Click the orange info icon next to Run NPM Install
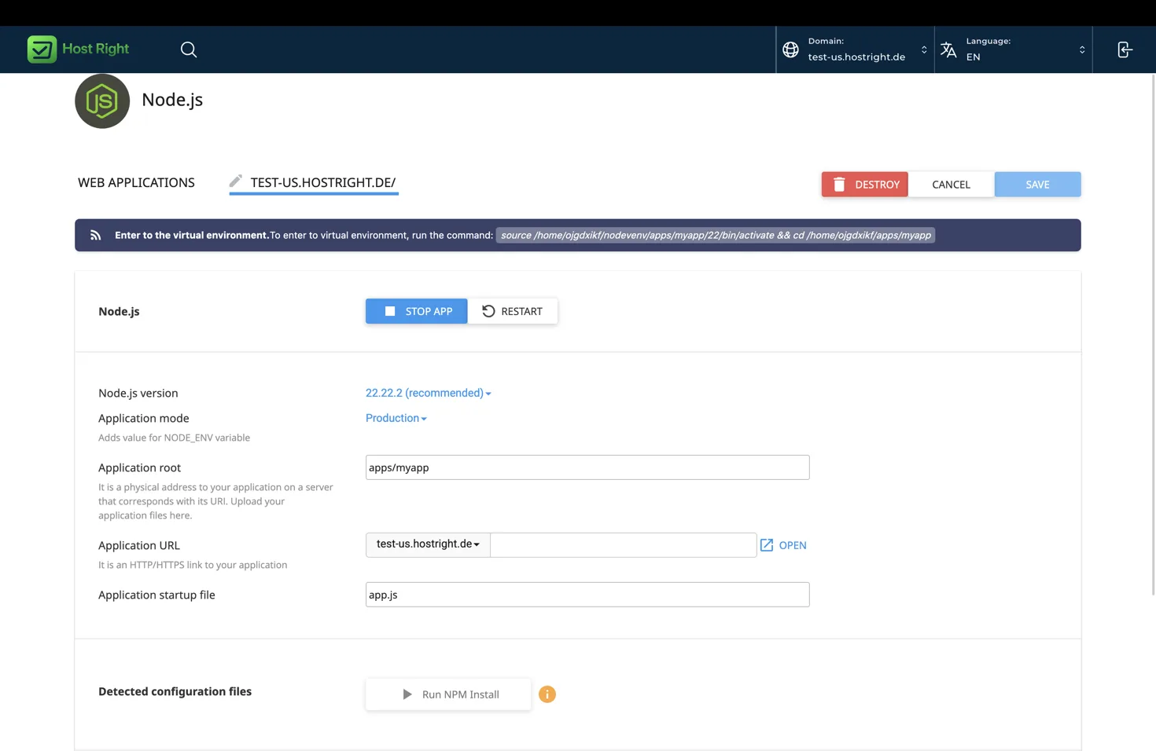 click(x=547, y=694)
